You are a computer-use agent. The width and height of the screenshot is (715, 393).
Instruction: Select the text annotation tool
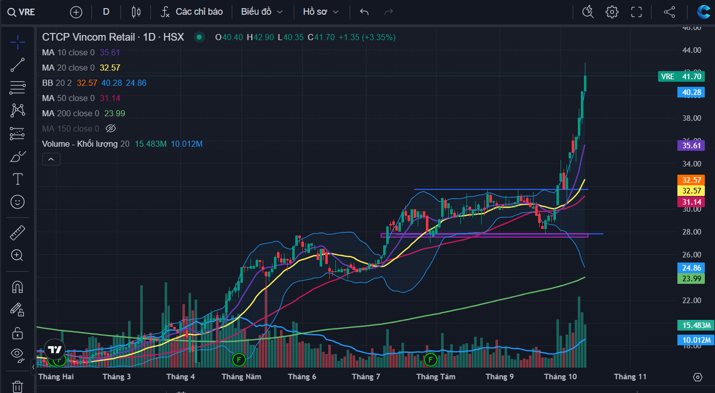point(18,179)
